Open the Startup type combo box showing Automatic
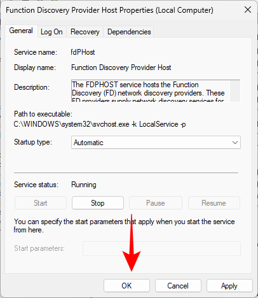The width and height of the screenshot is (258, 298). (156, 143)
